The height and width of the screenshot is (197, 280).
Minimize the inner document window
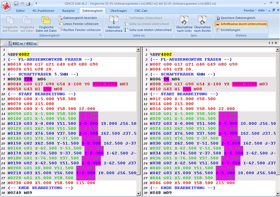(269, 11)
